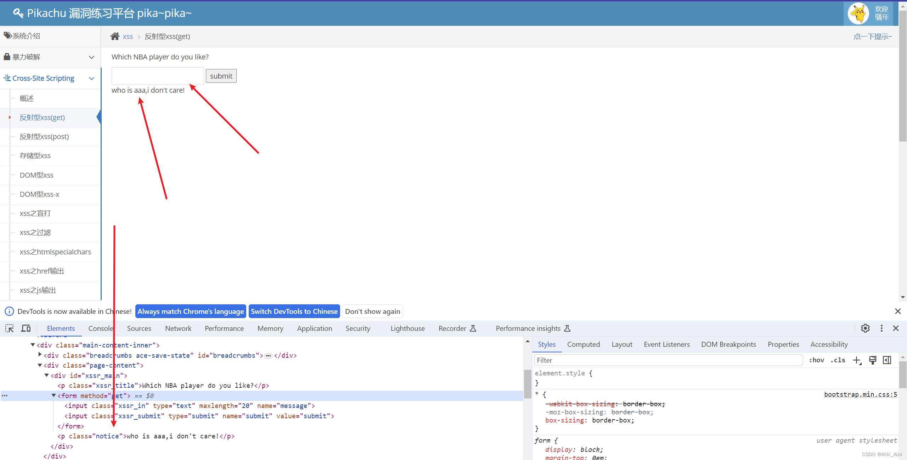This screenshot has height=460, width=907.
Task: Click the home icon in breadcrumbs
Action: [x=115, y=36]
